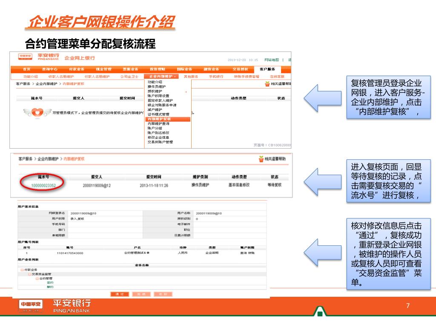The height and width of the screenshot is (327, 436).
Task: Choose 操作员维护 from the dropdown list
Action: [157, 86]
